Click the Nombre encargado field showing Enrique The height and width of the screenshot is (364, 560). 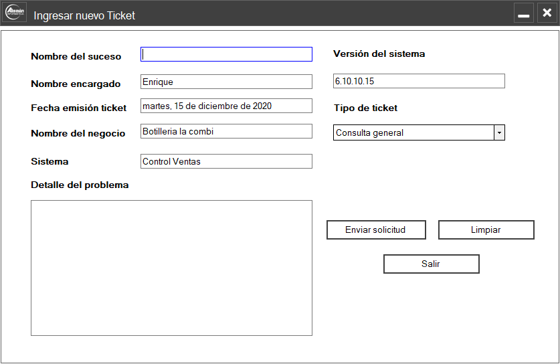(x=226, y=82)
